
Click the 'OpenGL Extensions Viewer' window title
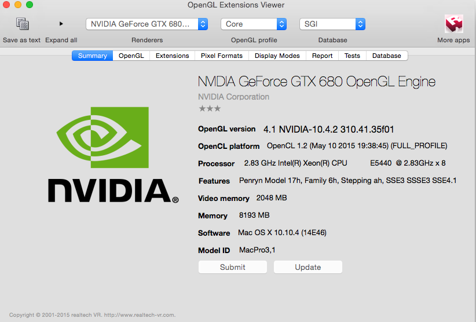[x=236, y=5]
